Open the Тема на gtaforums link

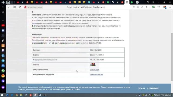click(97, 75)
